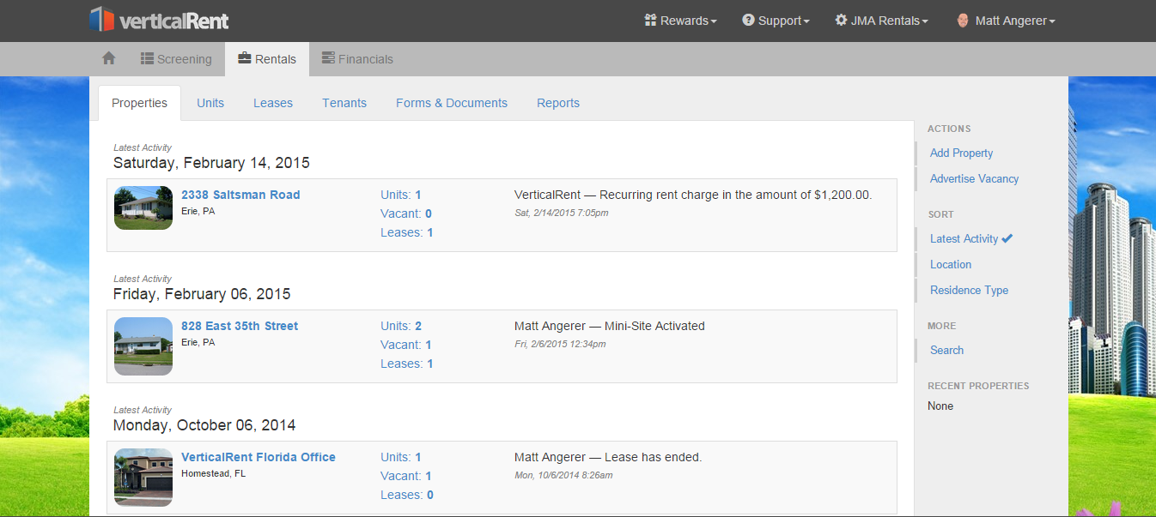The width and height of the screenshot is (1156, 517).
Task: Click the icon next to Financials
Action: click(x=328, y=58)
